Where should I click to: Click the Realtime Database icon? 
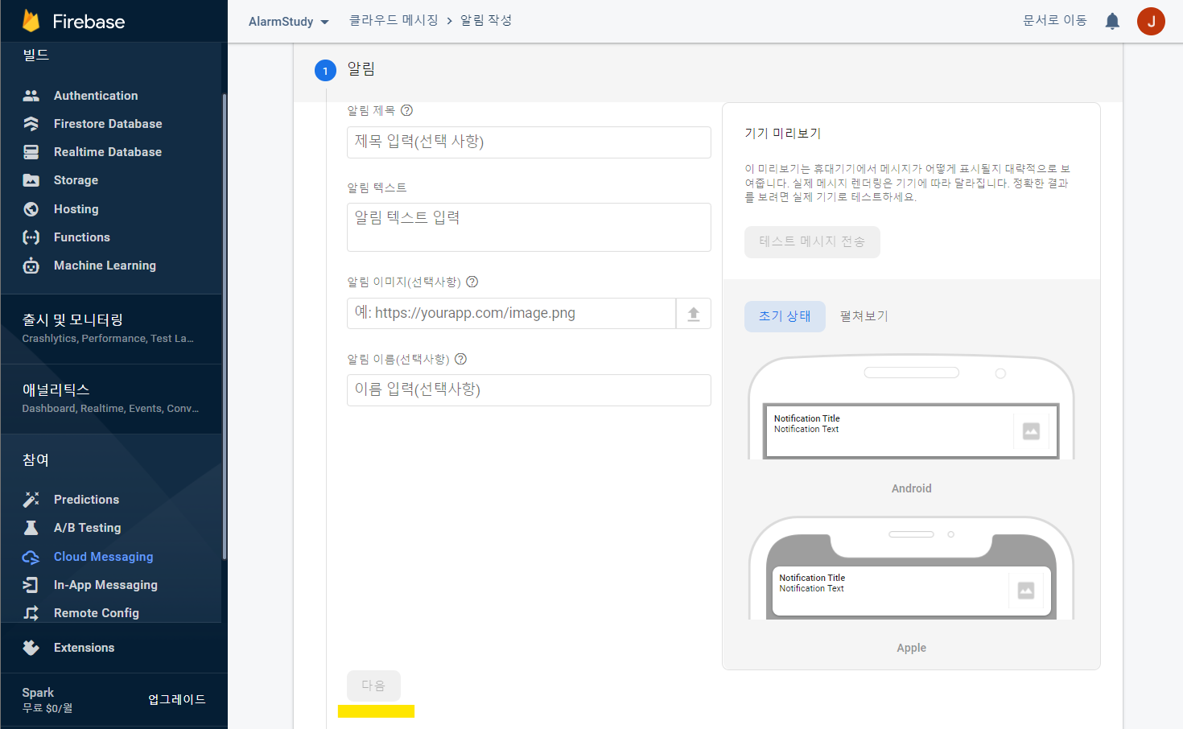click(x=31, y=152)
